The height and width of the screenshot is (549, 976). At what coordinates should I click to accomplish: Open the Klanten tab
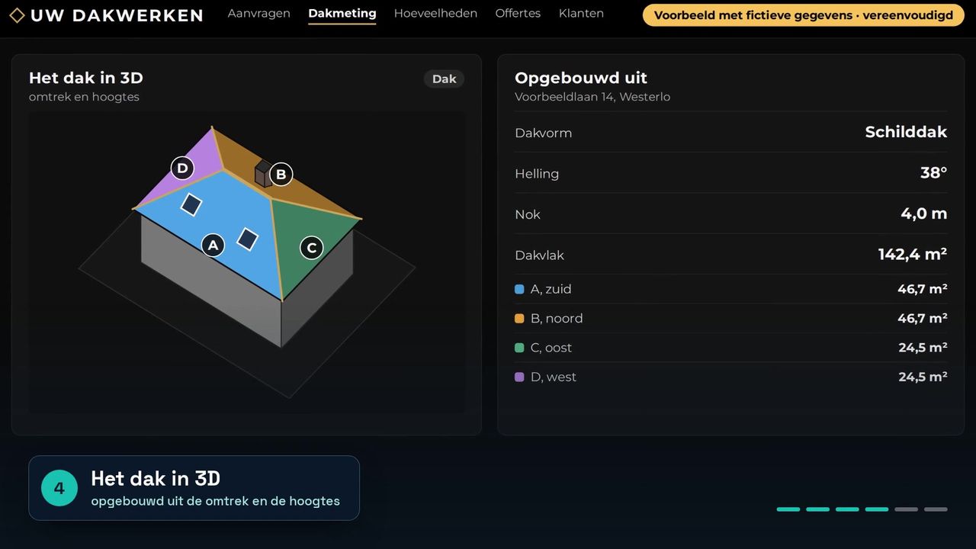[581, 14]
